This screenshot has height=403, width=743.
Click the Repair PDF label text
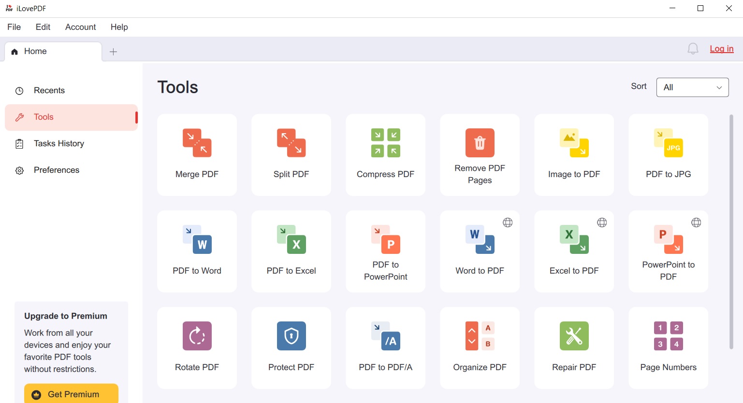(x=574, y=367)
